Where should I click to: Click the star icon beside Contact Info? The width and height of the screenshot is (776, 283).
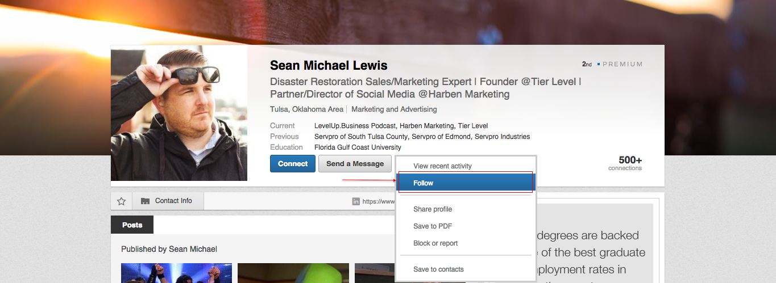(121, 201)
